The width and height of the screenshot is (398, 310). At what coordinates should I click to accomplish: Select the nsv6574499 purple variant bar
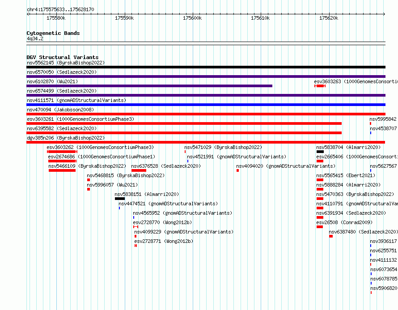coord(206,95)
